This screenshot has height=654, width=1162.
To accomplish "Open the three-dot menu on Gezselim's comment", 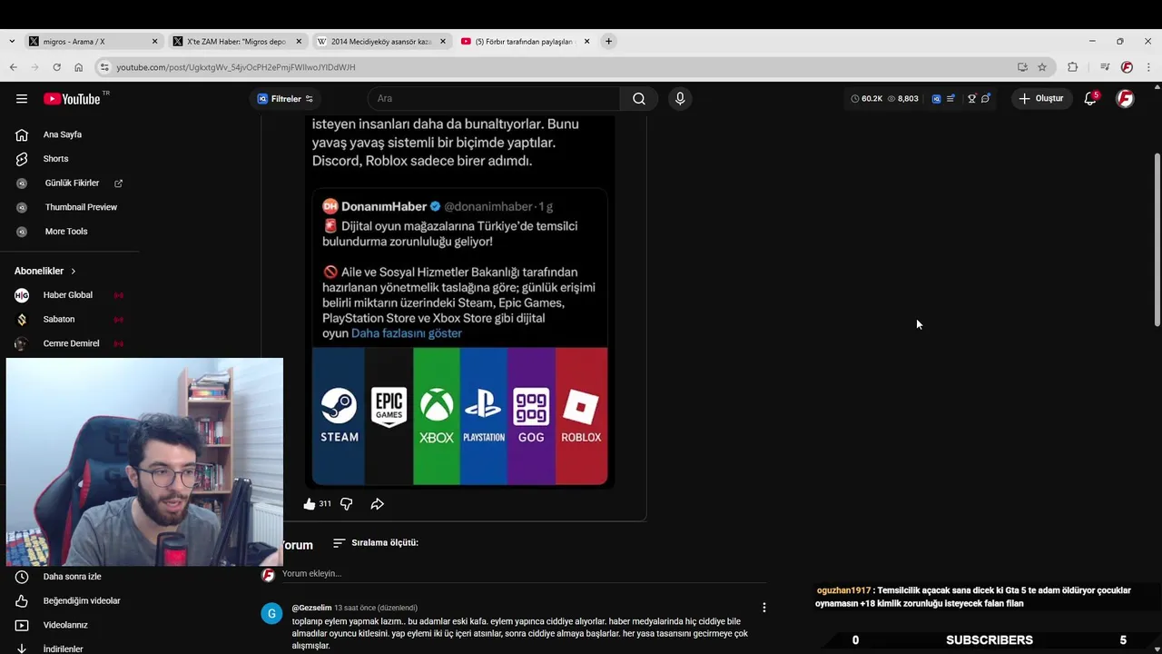I will tap(763, 608).
